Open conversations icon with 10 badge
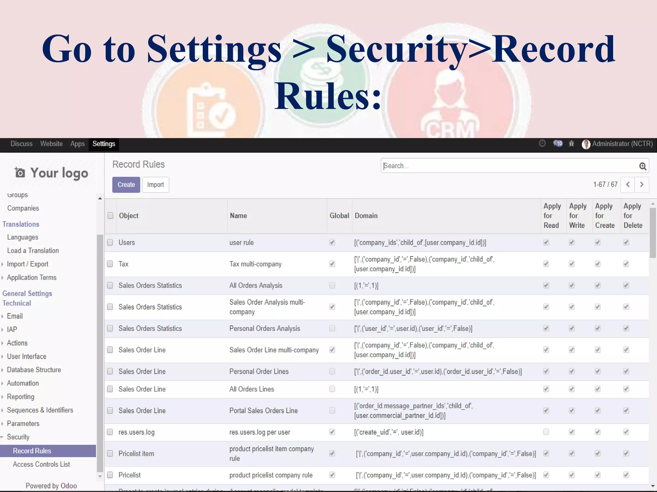This screenshot has width=657, height=492. pyautogui.click(x=558, y=143)
